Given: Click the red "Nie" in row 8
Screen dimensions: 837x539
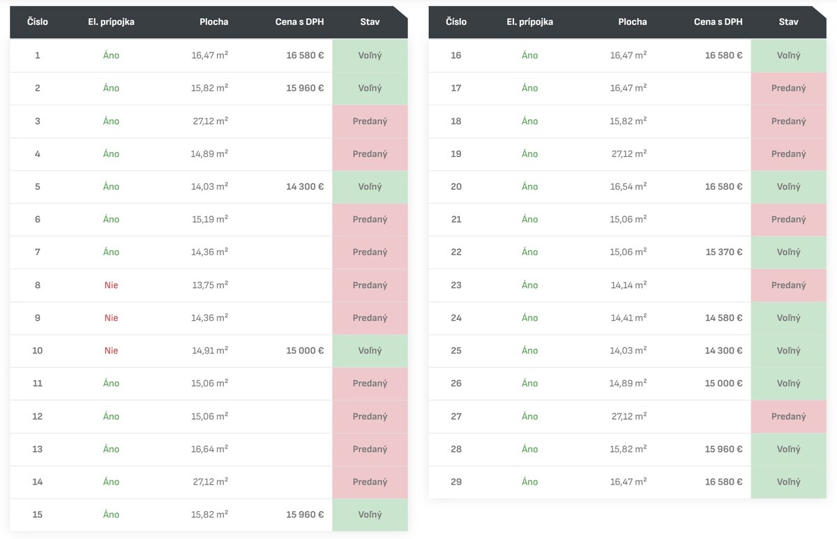Looking at the screenshot, I should pos(111,285).
